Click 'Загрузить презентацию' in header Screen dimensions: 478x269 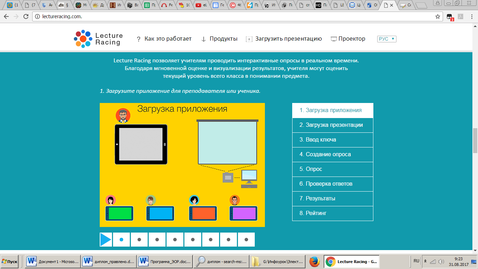tap(288, 39)
